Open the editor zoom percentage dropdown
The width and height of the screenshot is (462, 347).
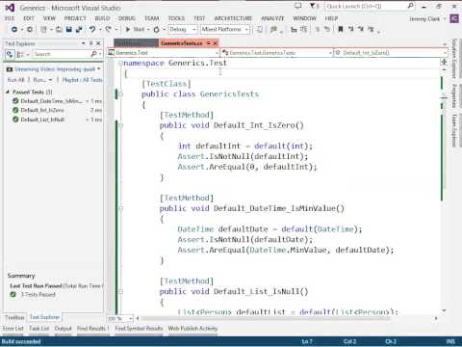coord(131,318)
